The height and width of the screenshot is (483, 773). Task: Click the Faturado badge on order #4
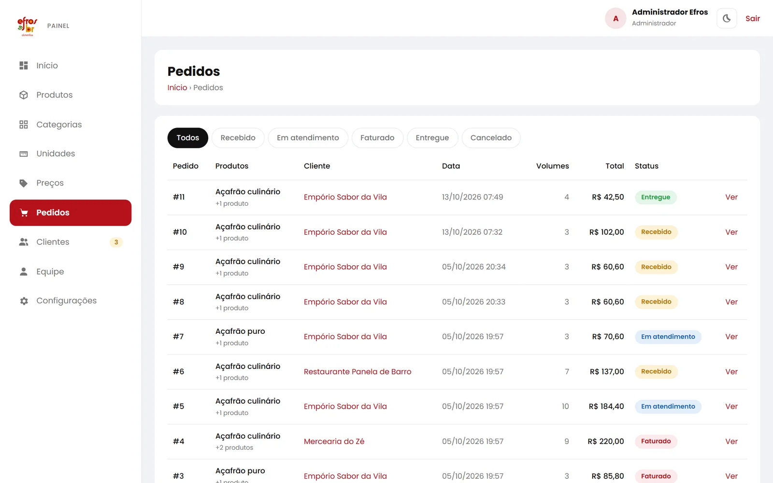[x=656, y=441]
